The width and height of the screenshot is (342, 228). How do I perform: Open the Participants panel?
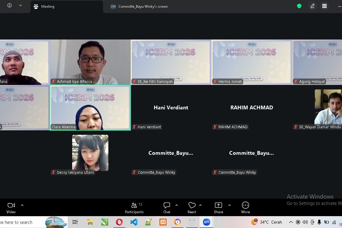[x=134, y=208]
